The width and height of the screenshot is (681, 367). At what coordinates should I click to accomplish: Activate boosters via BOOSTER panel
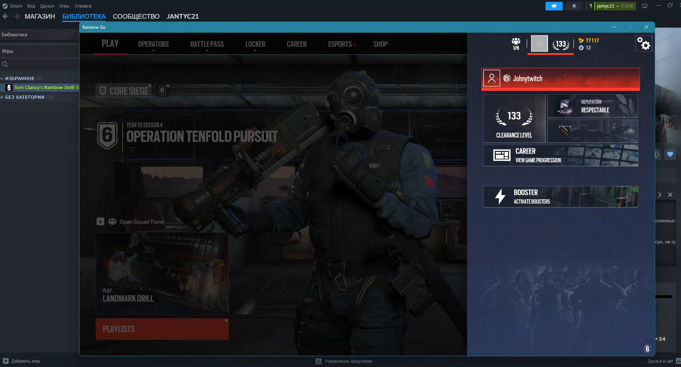tap(560, 197)
